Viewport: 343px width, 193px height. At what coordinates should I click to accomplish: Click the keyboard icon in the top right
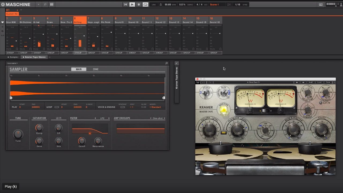321,5
